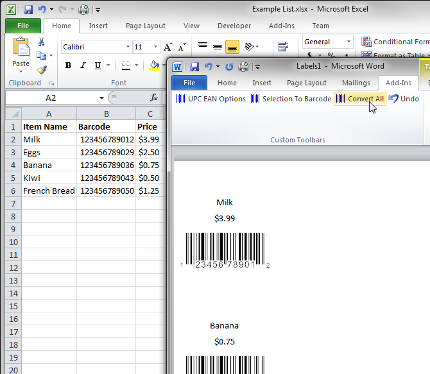Expand the Borders dropdown arrow
Image resolution: width=430 pixels, height=374 pixels.
(x=136, y=65)
